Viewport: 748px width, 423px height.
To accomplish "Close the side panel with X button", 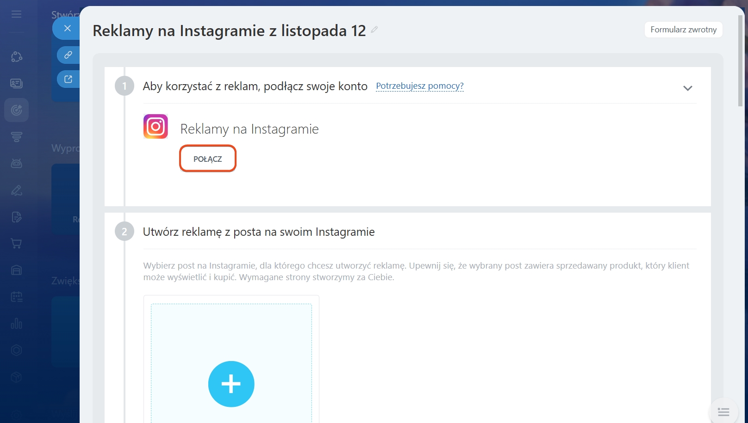I will pyautogui.click(x=68, y=28).
